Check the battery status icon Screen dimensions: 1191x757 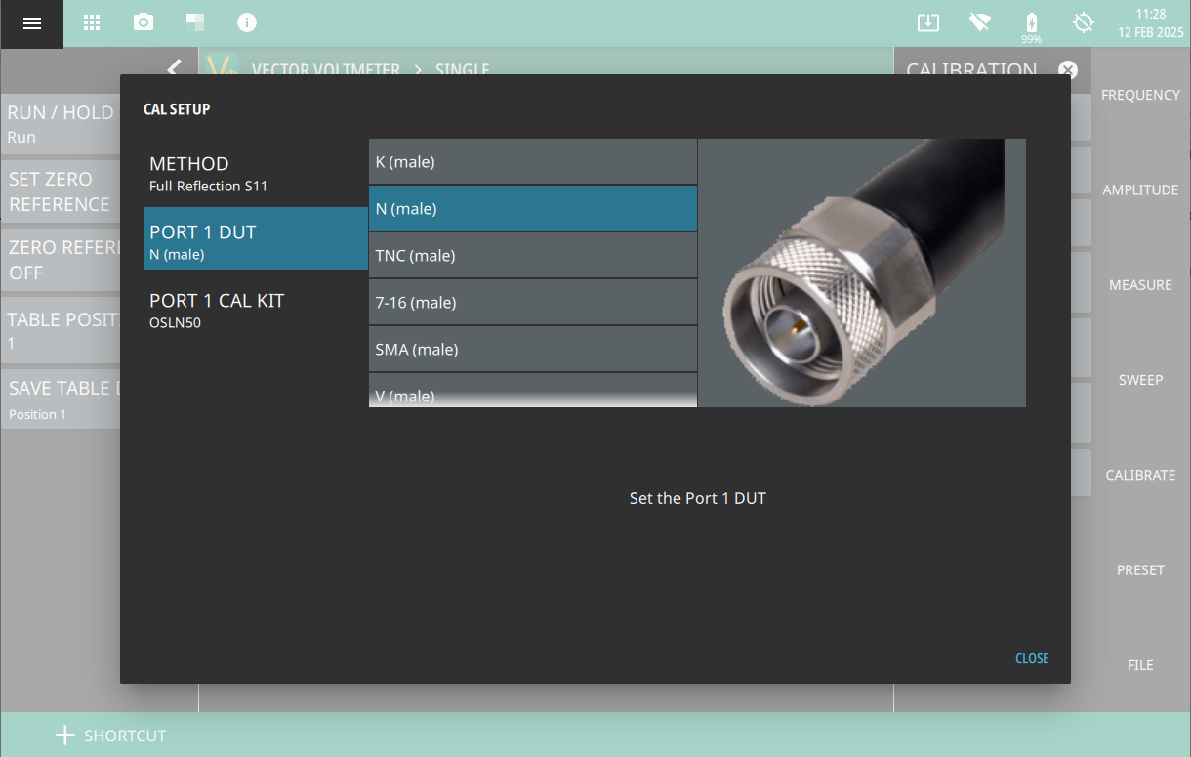(1031, 22)
